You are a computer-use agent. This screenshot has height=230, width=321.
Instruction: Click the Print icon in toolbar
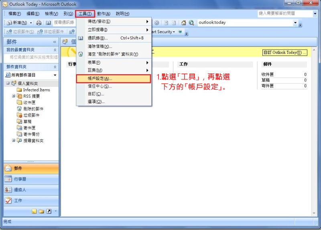point(39,23)
